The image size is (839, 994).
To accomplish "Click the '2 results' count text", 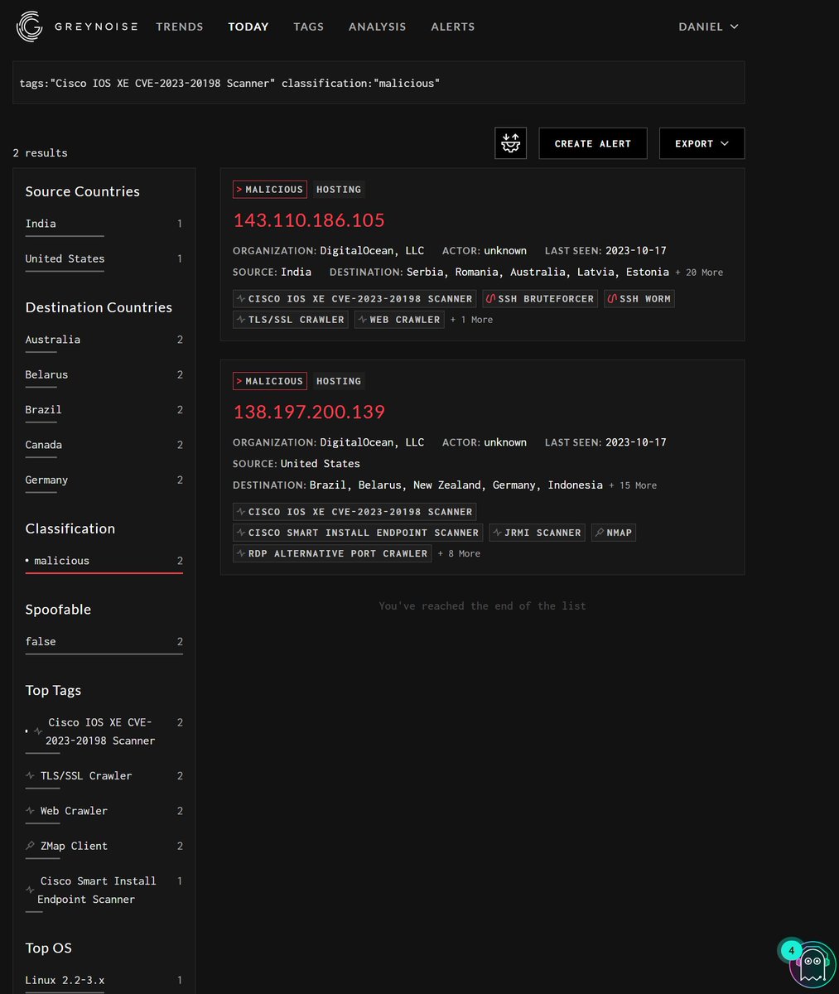I will coord(40,153).
